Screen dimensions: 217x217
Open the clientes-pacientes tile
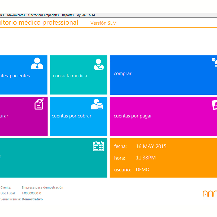24,75
